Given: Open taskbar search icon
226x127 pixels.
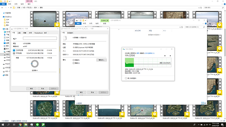Looking at the screenshot, I should click(x=8, y=124).
